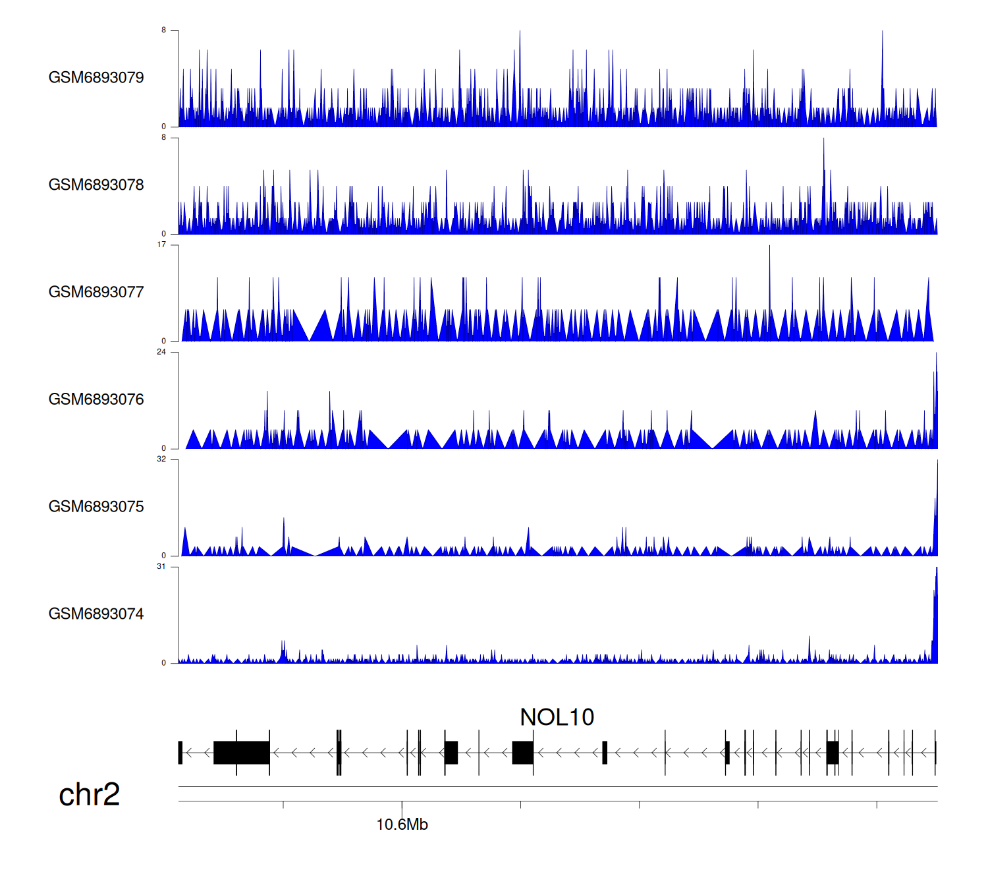Click the GSM6893077 sample name
Viewport: 988px width, 870px height.
[x=96, y=292]
